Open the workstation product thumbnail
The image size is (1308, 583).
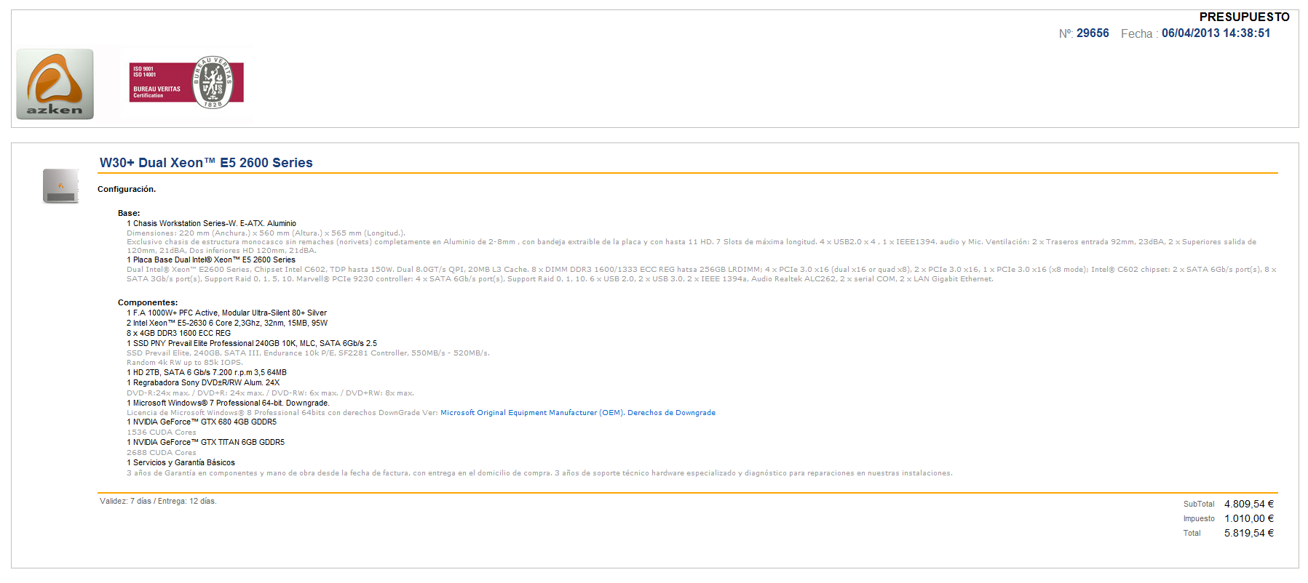click(x=61, y=186)
